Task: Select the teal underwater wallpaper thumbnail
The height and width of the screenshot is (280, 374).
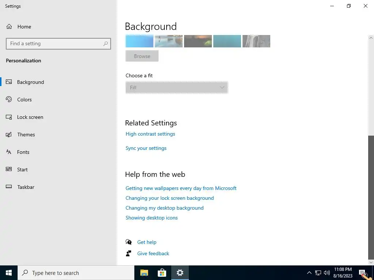Action: tap(227, 41)
